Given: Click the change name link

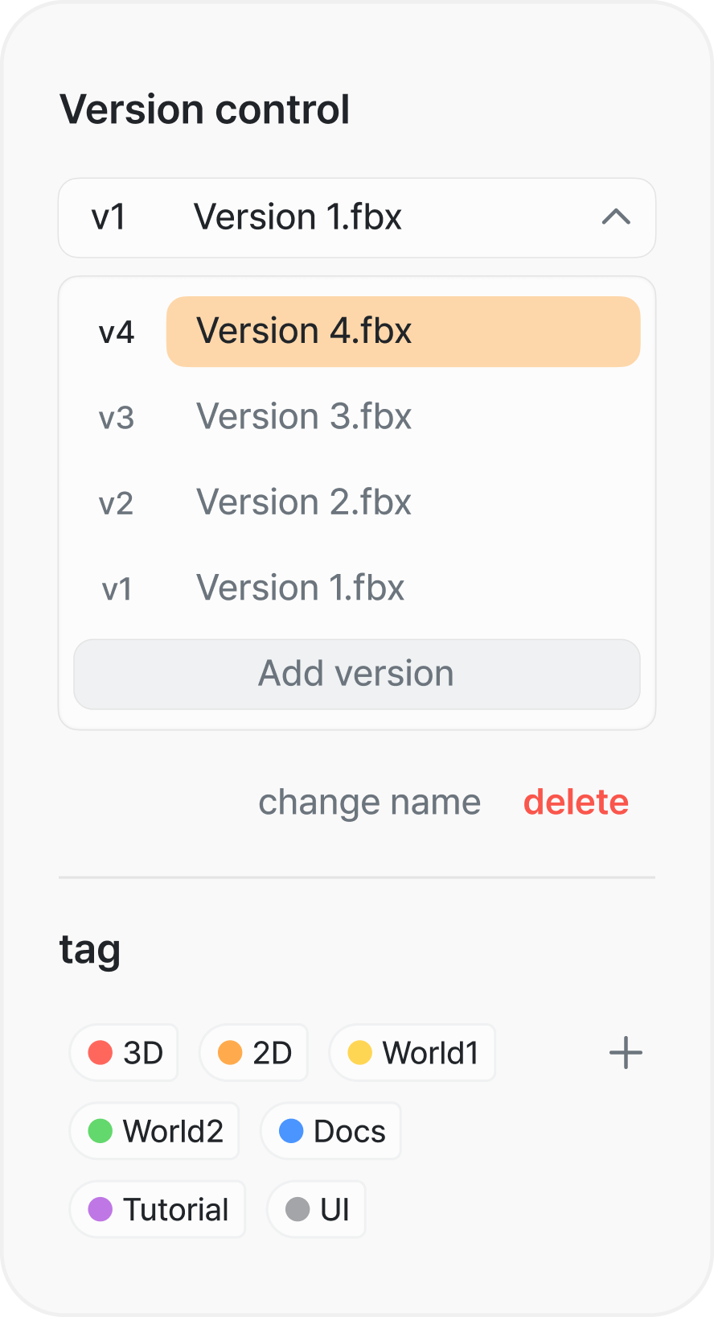Looking at the screenshot, I should [369, 802].
